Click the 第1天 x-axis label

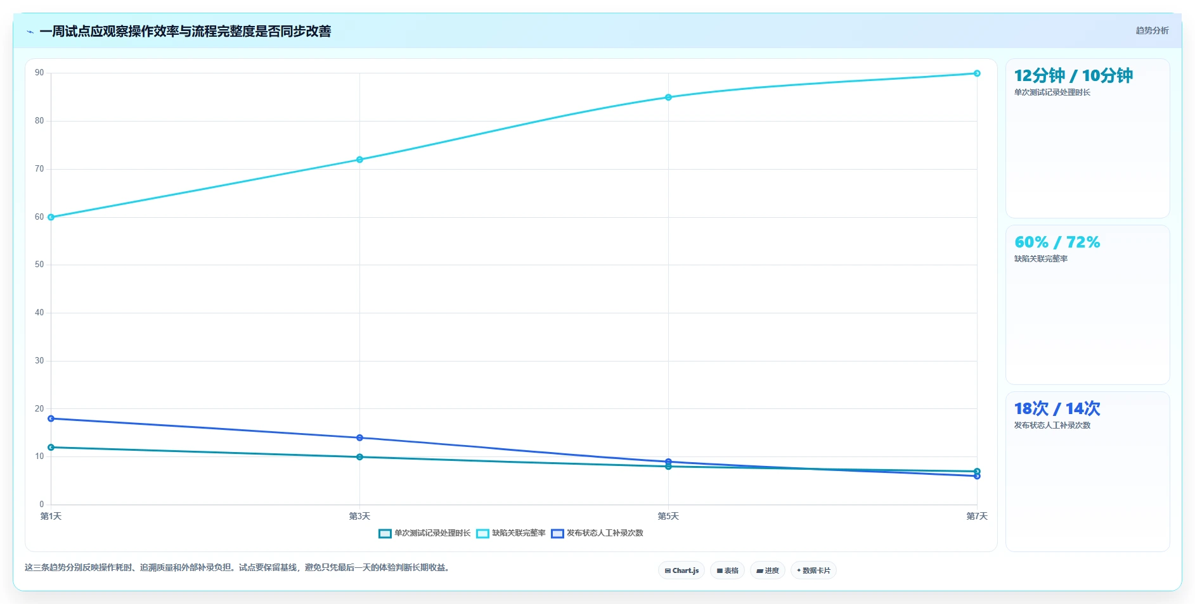click(x=51, y=517)
